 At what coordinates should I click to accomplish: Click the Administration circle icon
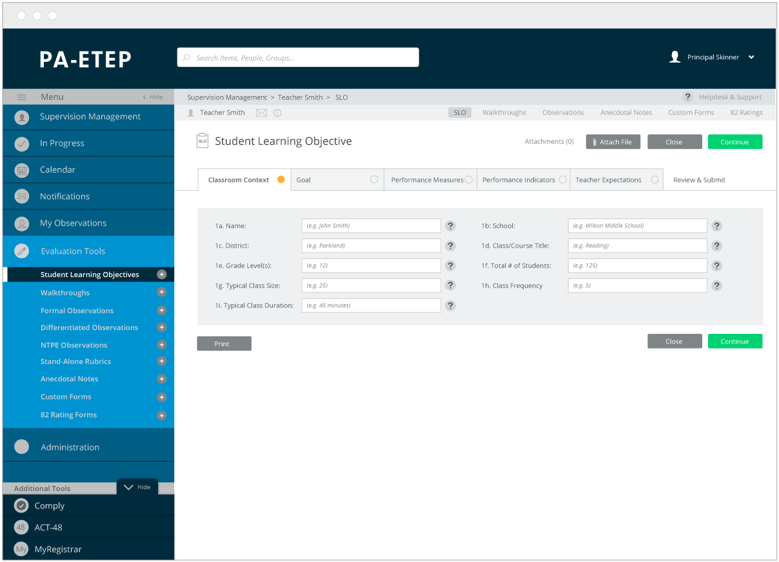pyautogui.click(x=22, y=447)
